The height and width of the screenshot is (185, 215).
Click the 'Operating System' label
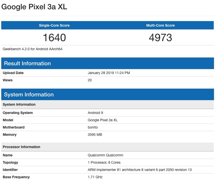(x=18, y=113)
